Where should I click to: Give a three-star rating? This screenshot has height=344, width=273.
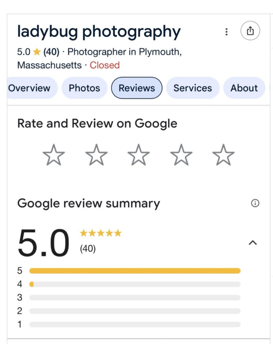pyautogui.click(x=138, y=155)
